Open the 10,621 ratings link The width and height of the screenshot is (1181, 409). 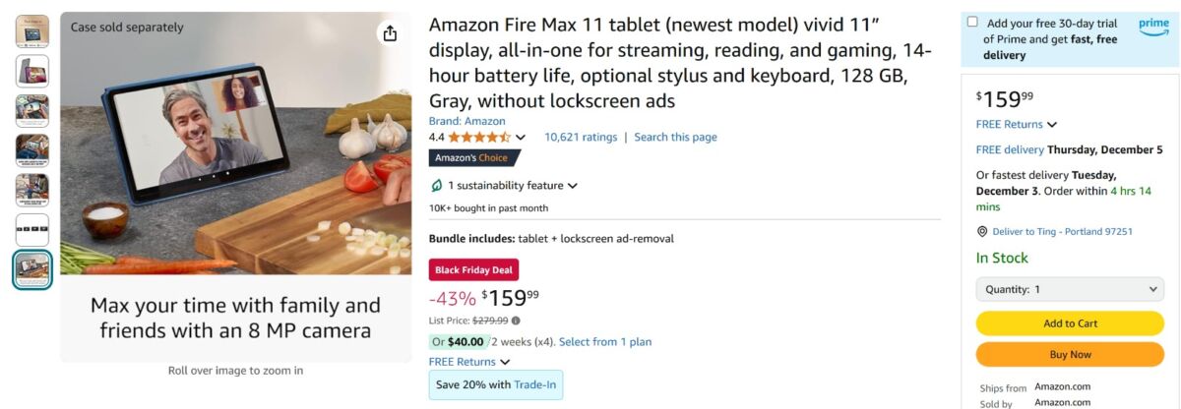(581, 138)
